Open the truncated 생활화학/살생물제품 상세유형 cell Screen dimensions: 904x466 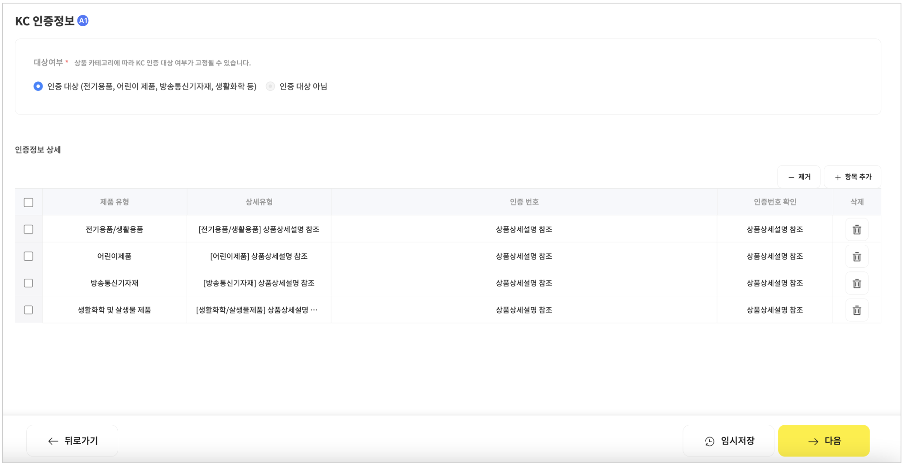(257, 310)
